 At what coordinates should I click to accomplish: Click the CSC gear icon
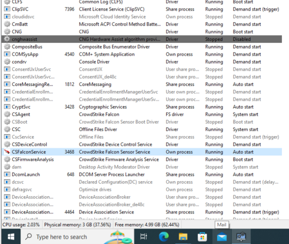tap(7, 129)
